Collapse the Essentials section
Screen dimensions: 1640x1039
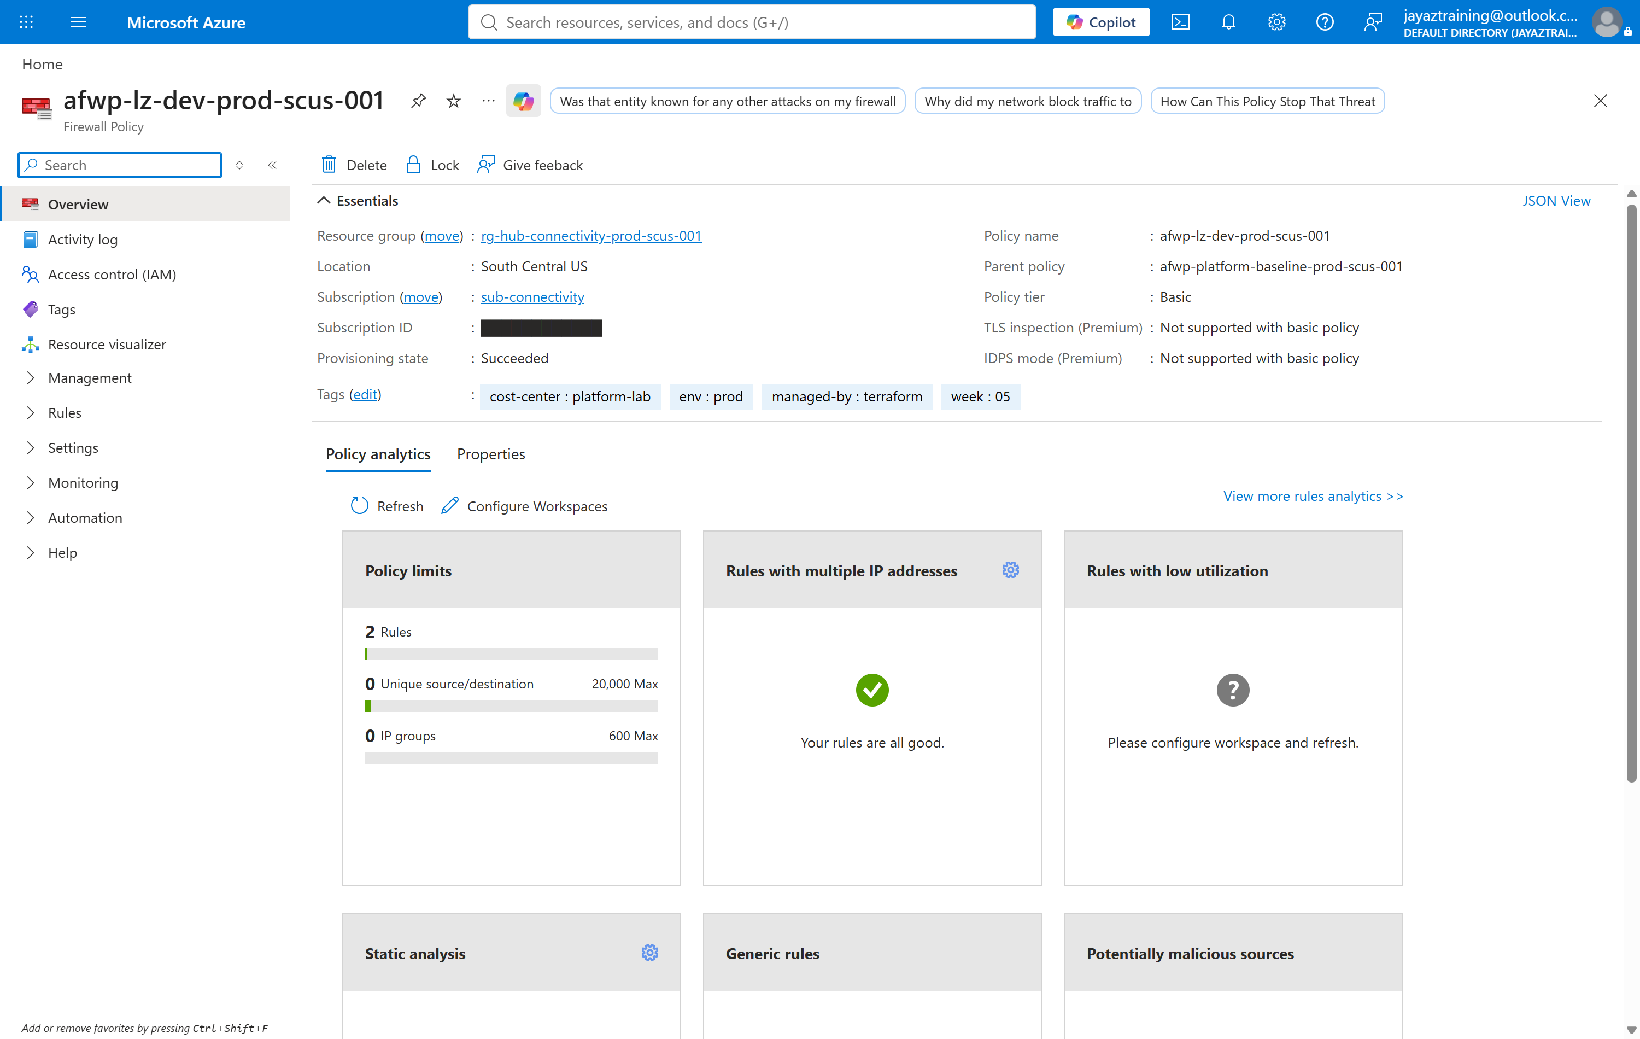(x=324, y=200)
